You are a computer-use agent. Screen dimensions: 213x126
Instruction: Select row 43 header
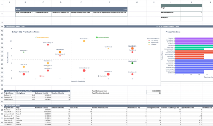coord(2,93)
